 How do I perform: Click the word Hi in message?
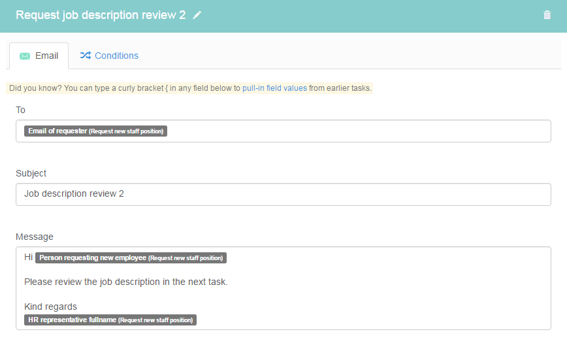(x=28, y=257)
